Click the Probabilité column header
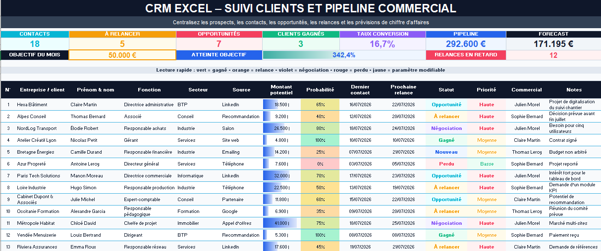Screen dimensions: 601x251 pyautogui.click(x=320, y=89)
